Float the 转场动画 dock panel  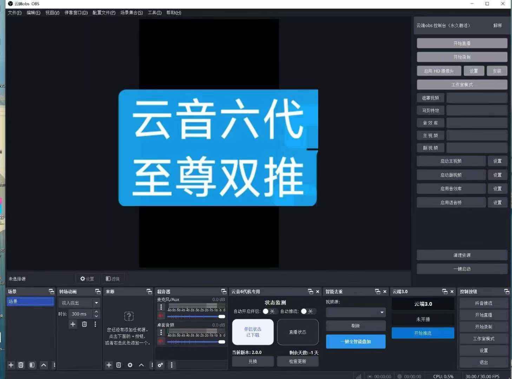(98, 292)
